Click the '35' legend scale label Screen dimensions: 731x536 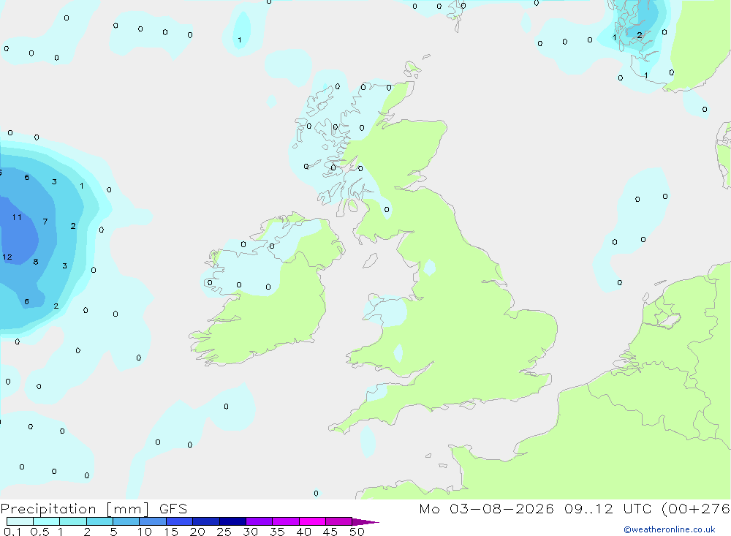point(277,532)
